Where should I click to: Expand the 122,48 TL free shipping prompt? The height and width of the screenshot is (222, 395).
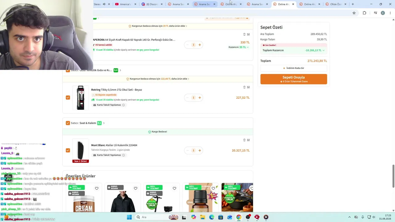(158, 79)
